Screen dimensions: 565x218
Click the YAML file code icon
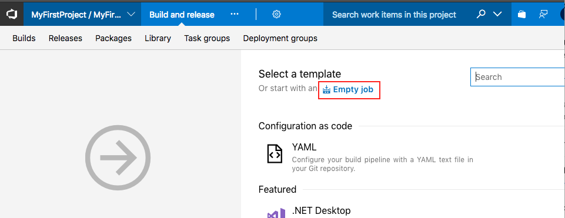point(275,154)
